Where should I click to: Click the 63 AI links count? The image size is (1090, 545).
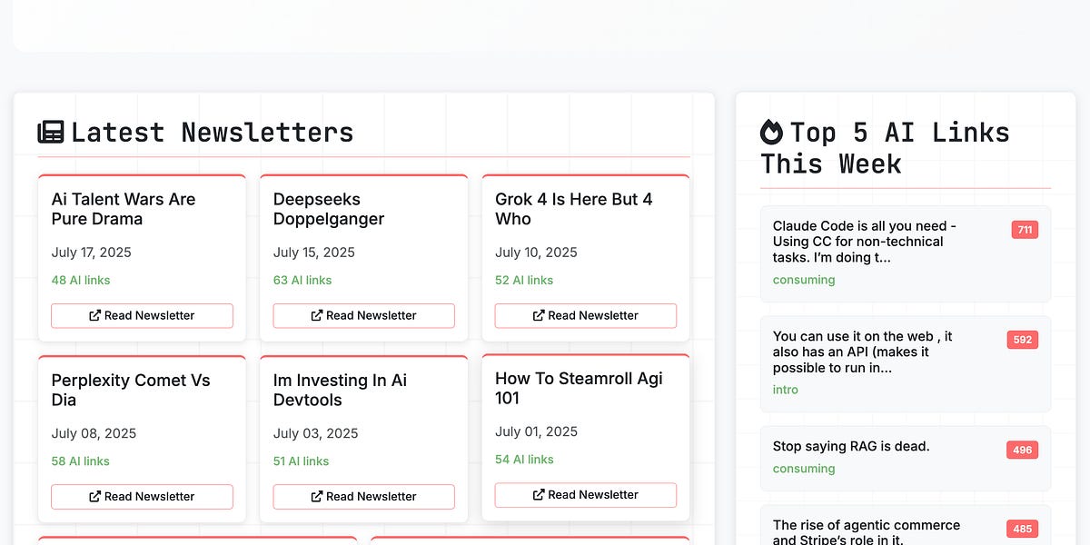pos(302,280)
